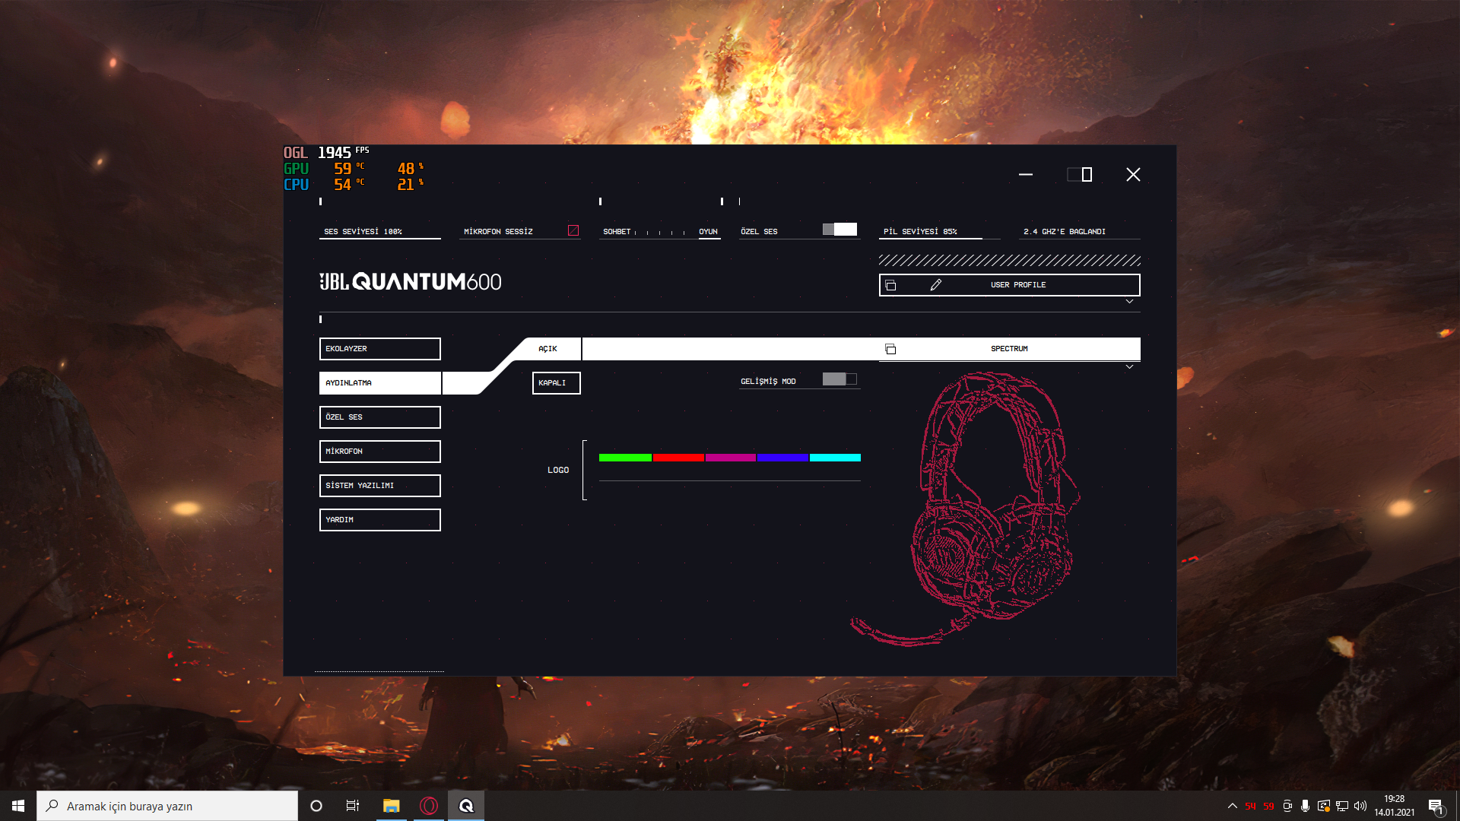Click the pencil edit profile icon
Screen dimensions: 1460x821
pos(936,285)
